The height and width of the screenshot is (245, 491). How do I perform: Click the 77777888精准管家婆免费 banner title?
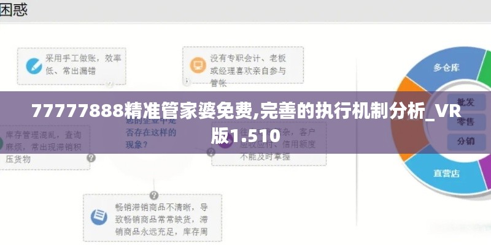point(246,123)
